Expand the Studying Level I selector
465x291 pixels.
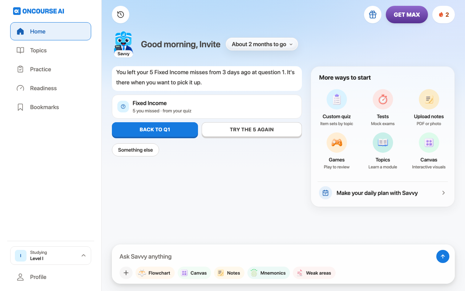[x=50, y=256]
